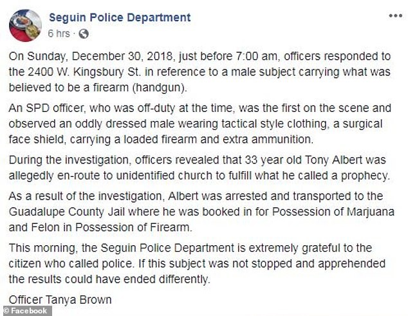The width and height of the screenshot is (408, 316).
Task: Open the post's three-dot options menu
Action: click(x=396, y=16)
